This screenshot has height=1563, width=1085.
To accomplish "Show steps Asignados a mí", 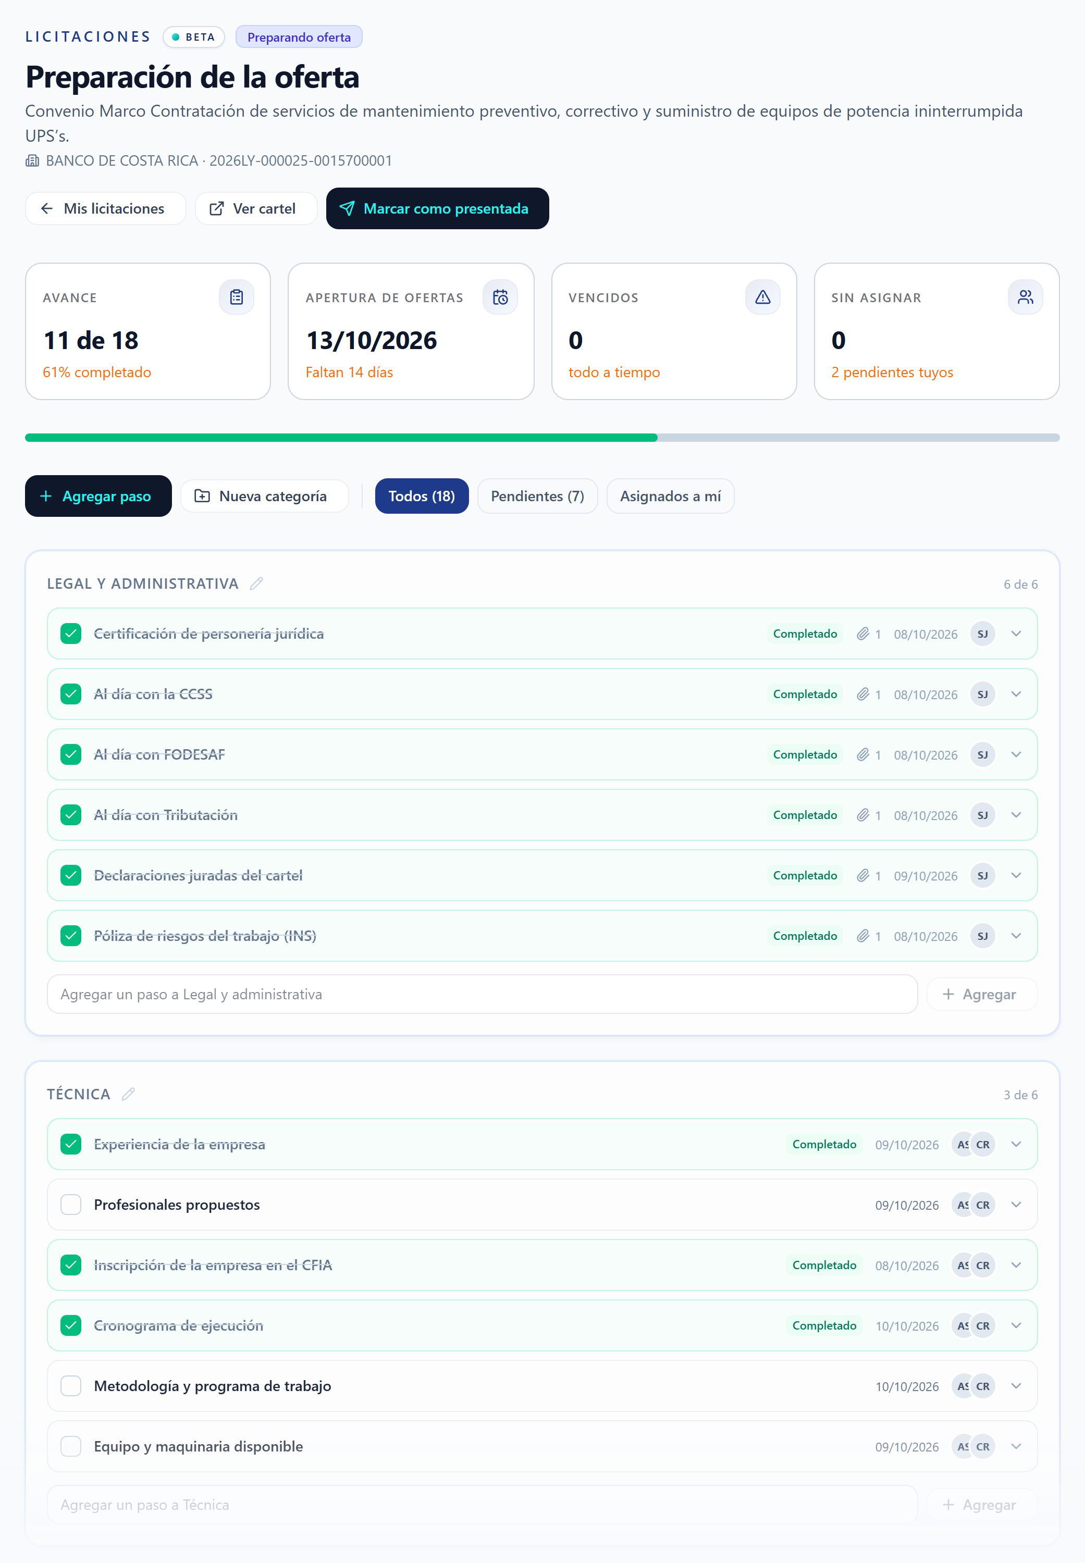I will coord(670,496).
